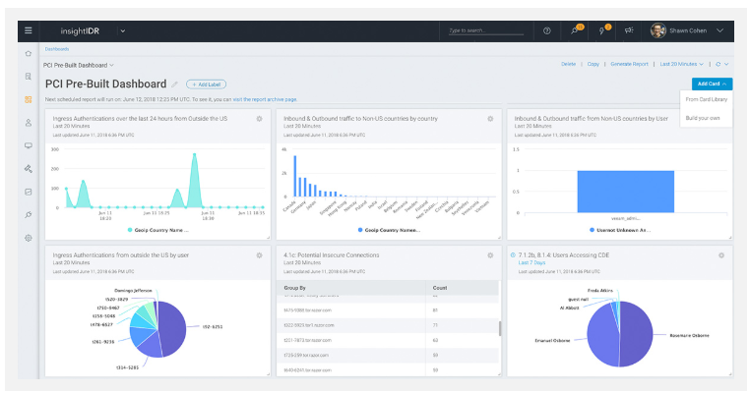
Task: Click the Domingo Jefferson pie label
Action: (x=133, y=291)
